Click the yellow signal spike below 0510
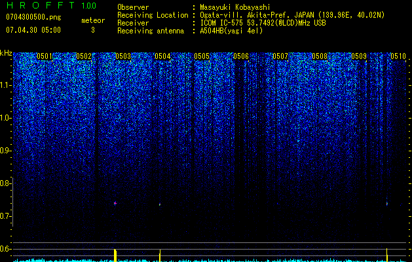 point(386,255)
